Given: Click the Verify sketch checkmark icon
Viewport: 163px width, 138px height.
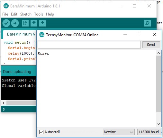Looking at the screenshot, I should 6,23.
